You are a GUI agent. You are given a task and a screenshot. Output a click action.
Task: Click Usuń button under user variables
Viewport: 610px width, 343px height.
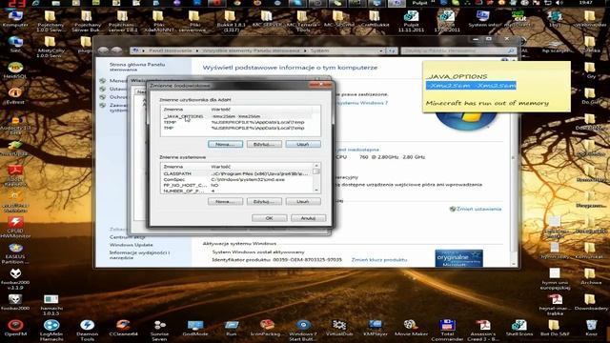point(303,144)
